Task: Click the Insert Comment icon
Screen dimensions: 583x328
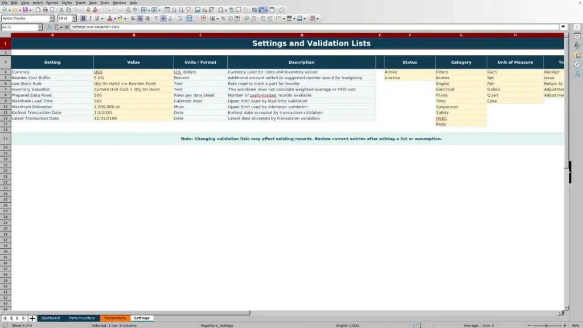Action: click(x=239, y=10)
